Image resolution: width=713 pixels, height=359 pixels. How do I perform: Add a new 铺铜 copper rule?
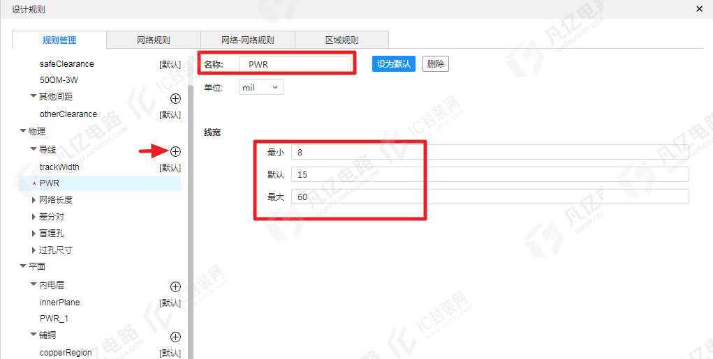pyautogui.click(x=175, y=337)
